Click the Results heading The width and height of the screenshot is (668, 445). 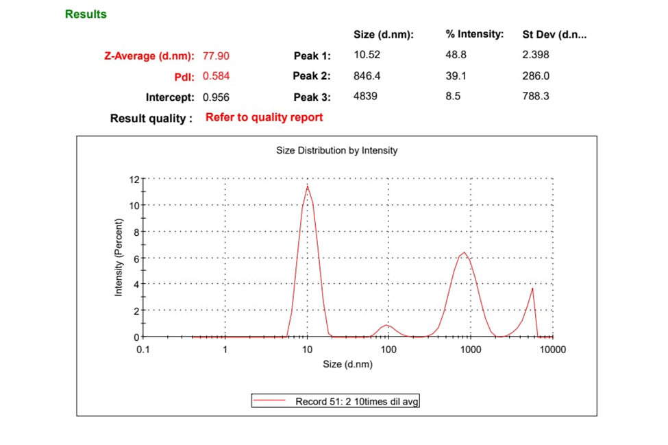pos(86,14)
